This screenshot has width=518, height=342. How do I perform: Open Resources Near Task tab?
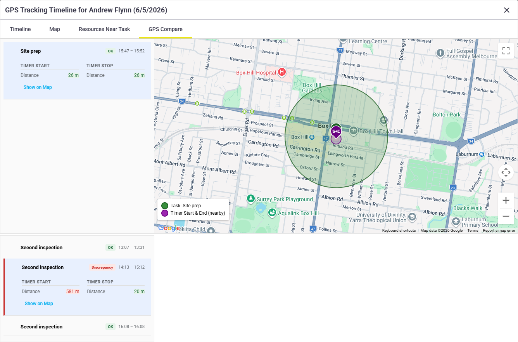point(104,29)
